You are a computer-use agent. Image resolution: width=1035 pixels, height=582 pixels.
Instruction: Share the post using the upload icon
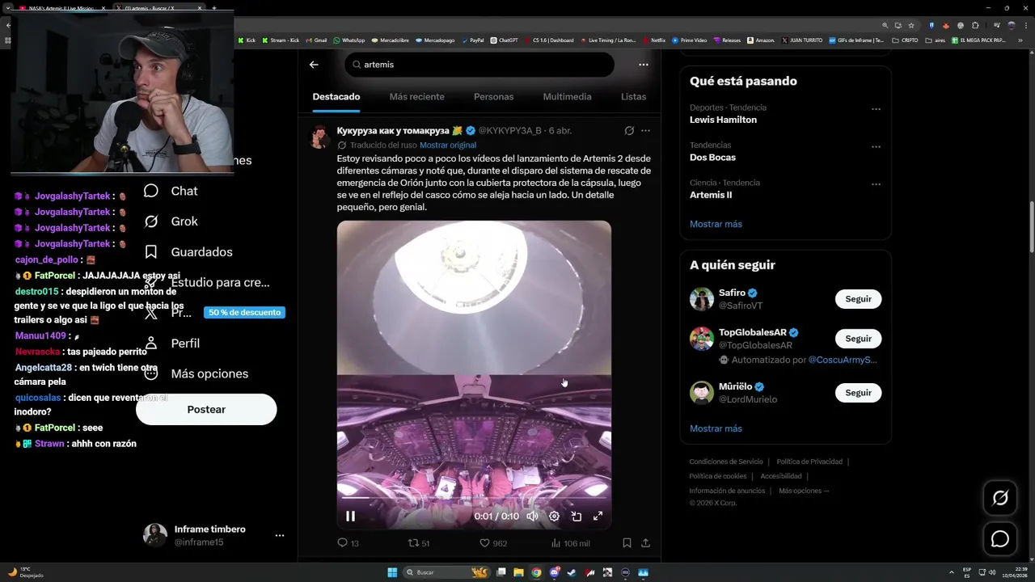click(x=645, y=543)
